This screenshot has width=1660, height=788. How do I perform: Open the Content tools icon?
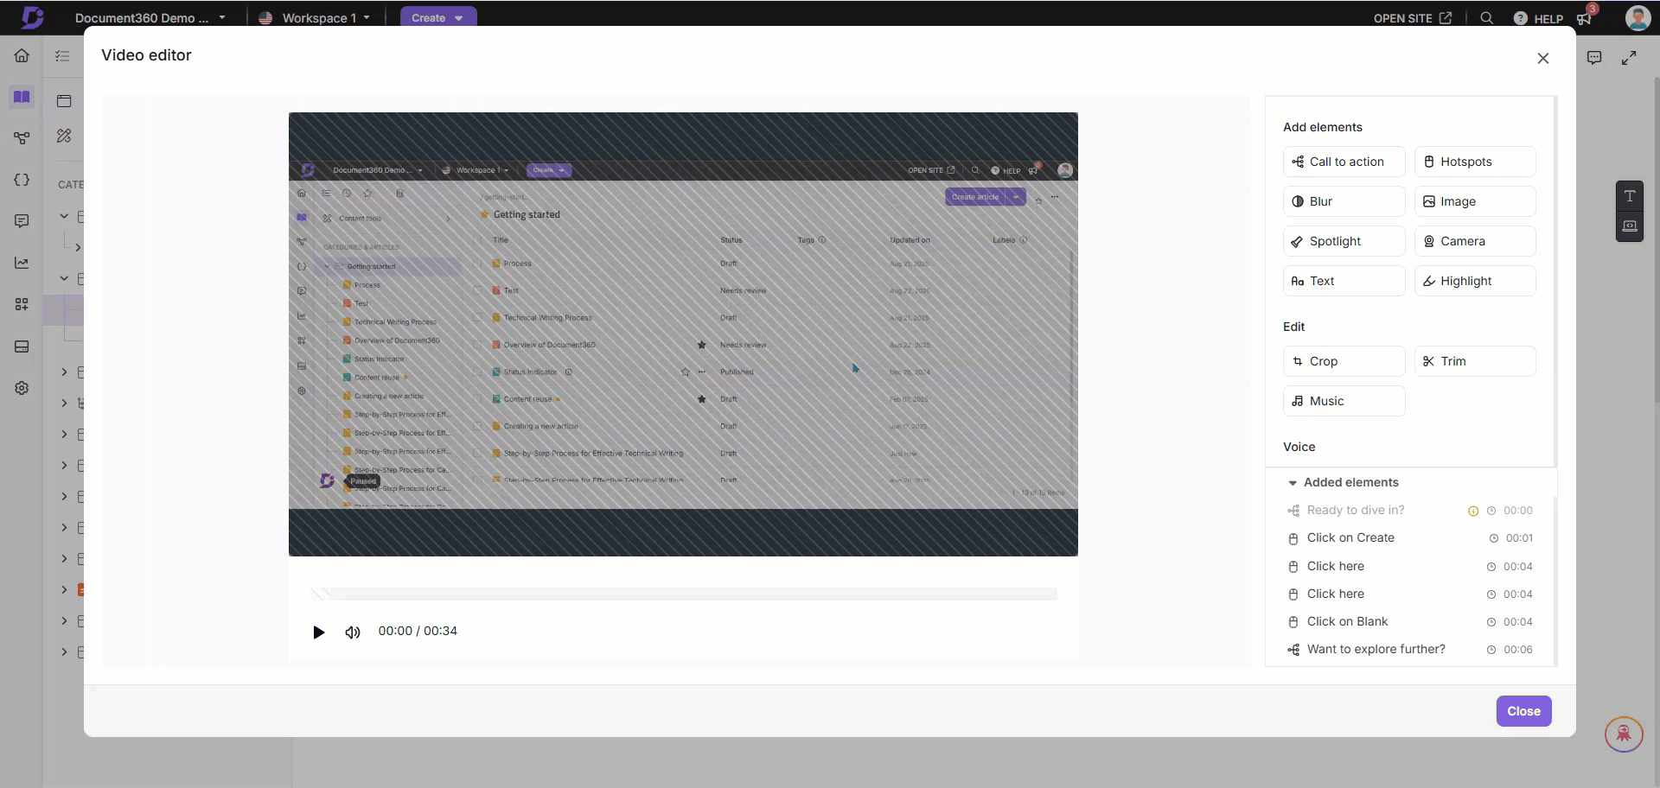click(64, 136)
